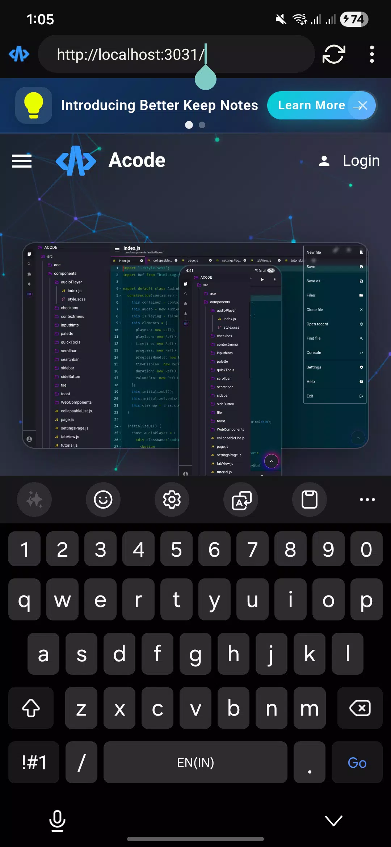Switch to symbols with the !#1 key
Screen dimensions: 391x847
(34, 762)
